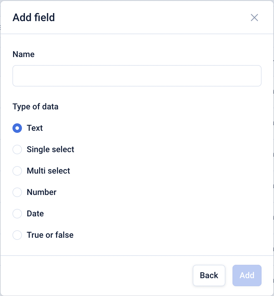Click the Date option label
Screen dimensions: 274x296
(x=35, y=214)
